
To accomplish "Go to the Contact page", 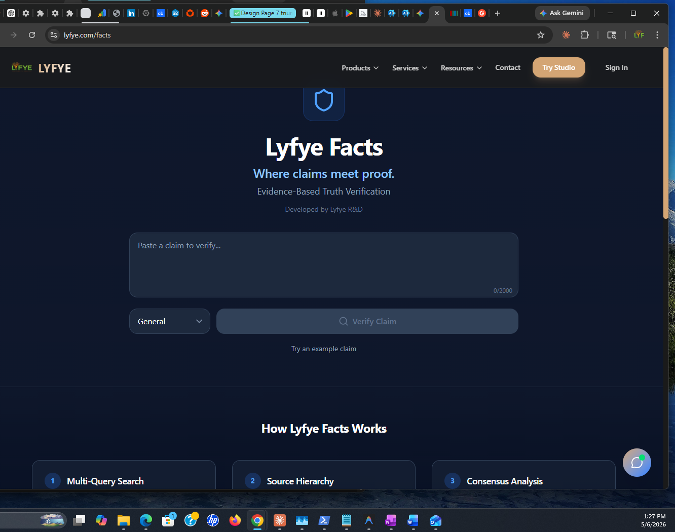I will 508,67.
